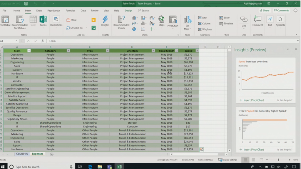
Task: Switch to Page Layout view in status bar
Action: (253, 160)
